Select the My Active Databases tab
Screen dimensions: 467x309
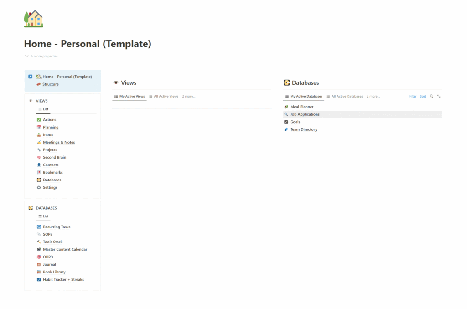[303, 97]
